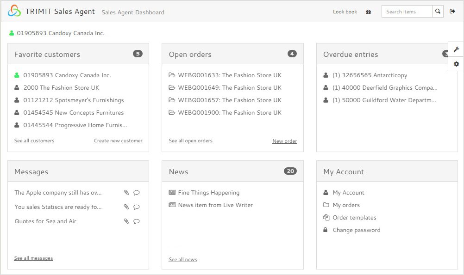Click the New order link

point(284,141)
